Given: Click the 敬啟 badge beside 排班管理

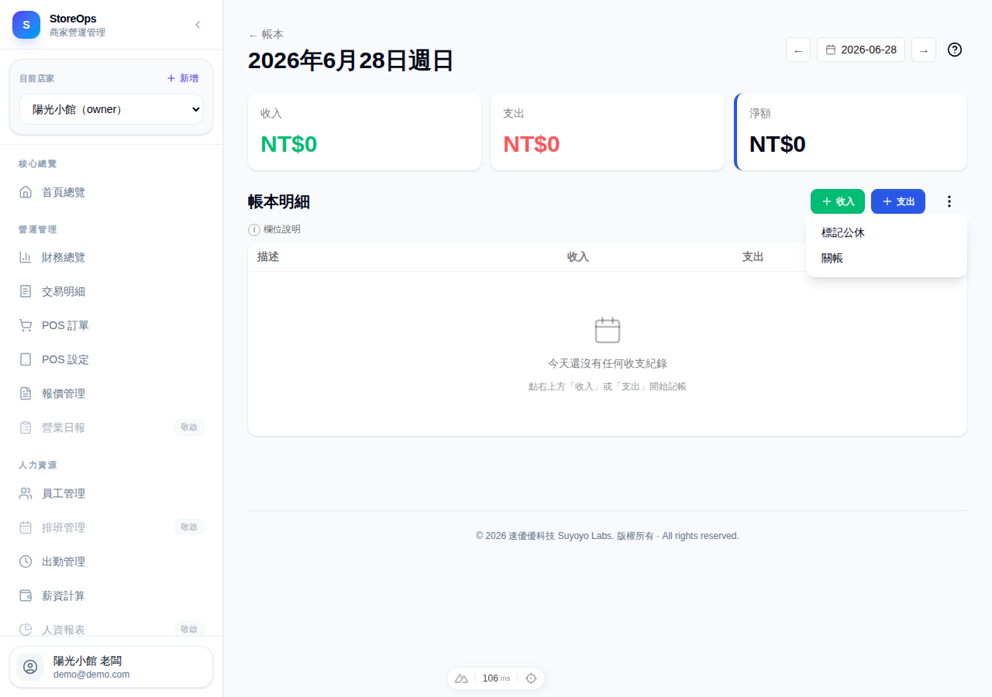Looking at the screenshot, I should point(189,527).
